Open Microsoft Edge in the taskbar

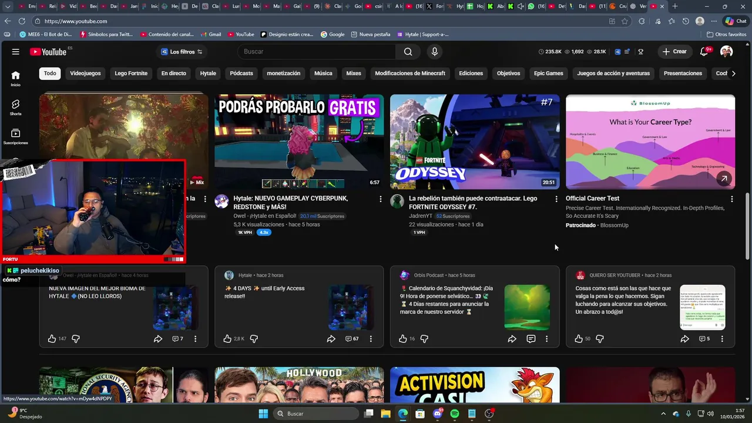(403, 414)
